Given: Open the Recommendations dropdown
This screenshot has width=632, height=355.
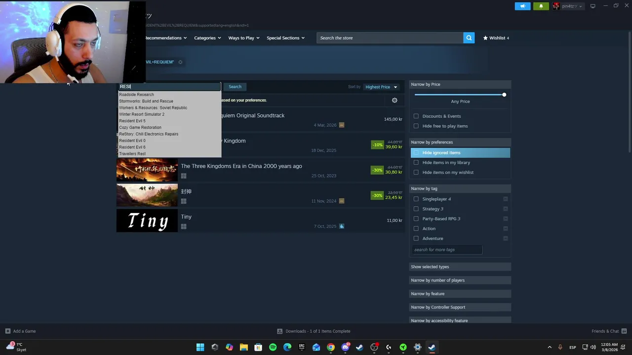Looking at the screenshot, I should click(x=166, y=38).
